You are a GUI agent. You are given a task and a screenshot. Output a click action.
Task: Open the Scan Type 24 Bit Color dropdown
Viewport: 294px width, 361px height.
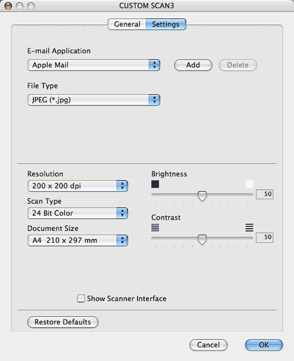(78, 213)
